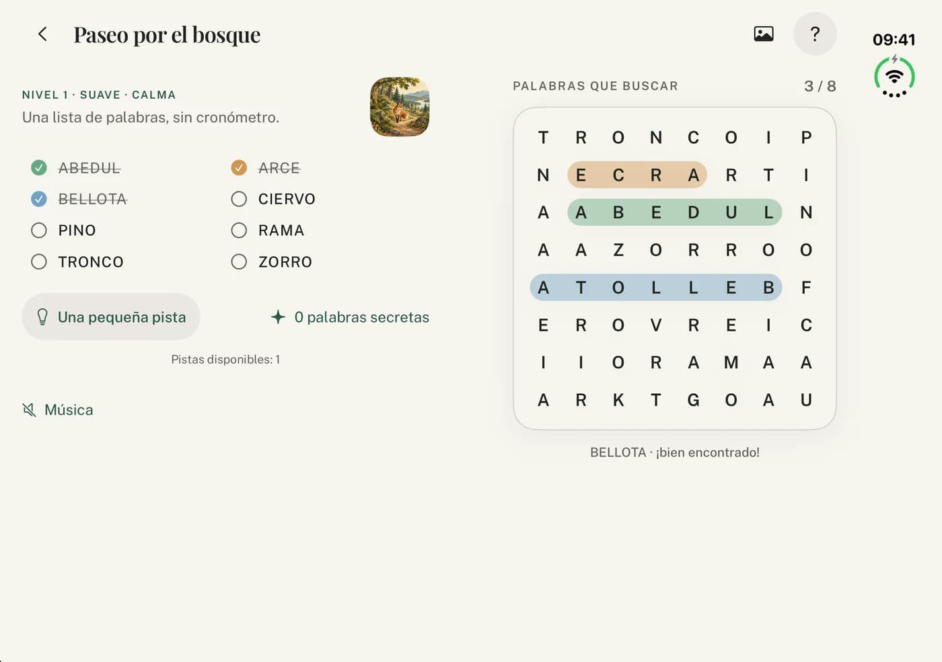
Task: Click the Wi-Fi status indicator
Action: click(x=894, y=77)
